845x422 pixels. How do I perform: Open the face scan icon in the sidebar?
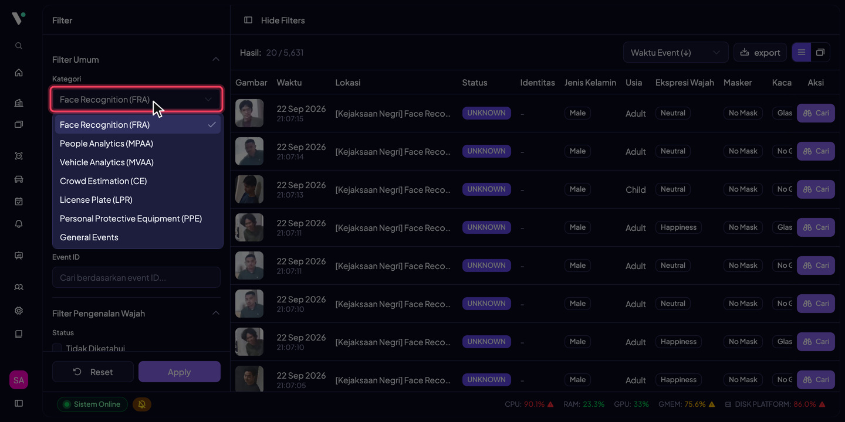pyautogui.click(x=19, y=156)
